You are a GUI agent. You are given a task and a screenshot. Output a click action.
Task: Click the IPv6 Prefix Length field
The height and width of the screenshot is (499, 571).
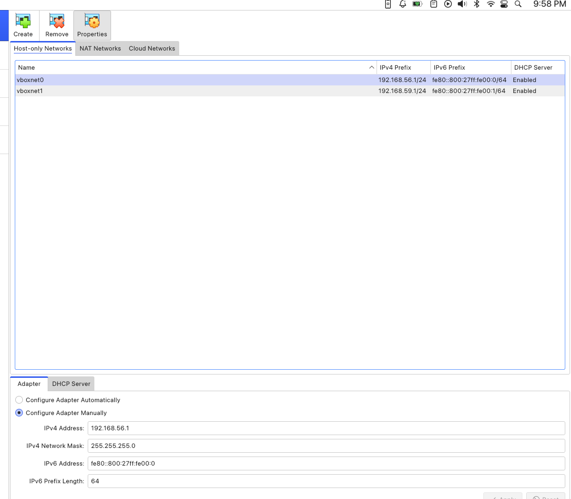[326, 481]
